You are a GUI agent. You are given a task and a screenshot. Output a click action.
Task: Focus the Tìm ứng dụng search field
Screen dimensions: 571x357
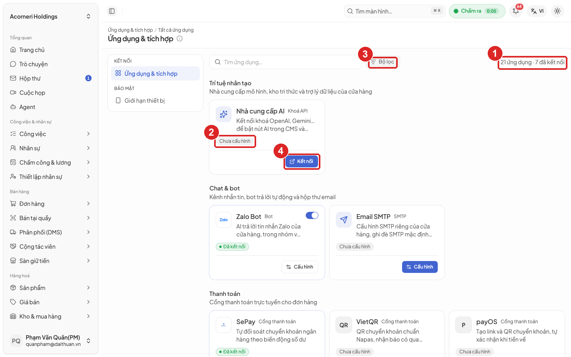coord(285,62)
